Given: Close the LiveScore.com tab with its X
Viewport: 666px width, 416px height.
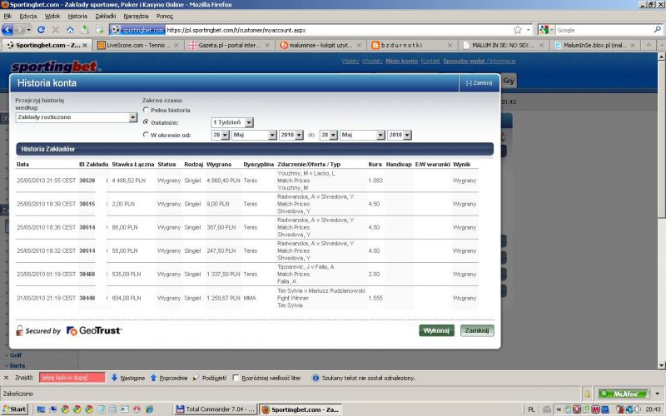Looking at the screenshot, I should (x=176, y=45).
